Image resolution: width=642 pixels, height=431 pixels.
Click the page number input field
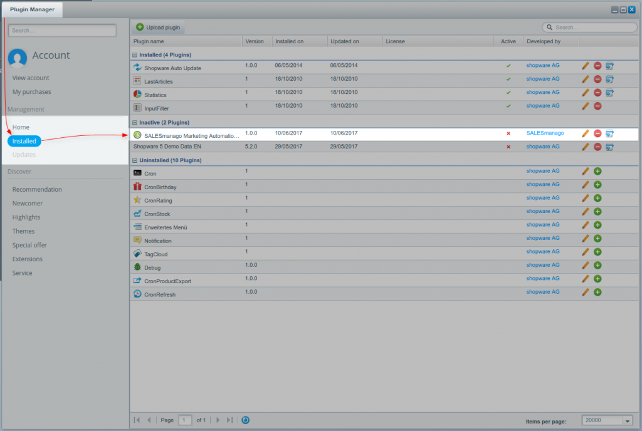pyautogui.click(x=185, y=420)
